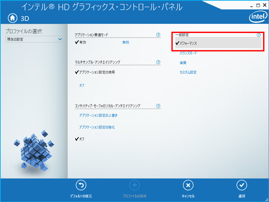Select バランスモード general setting

188,53
